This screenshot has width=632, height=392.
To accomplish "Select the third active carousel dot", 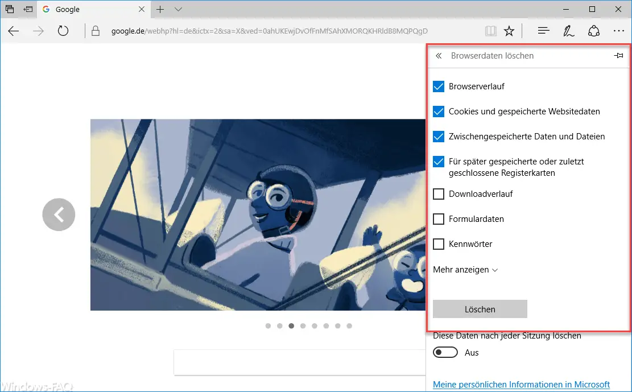I will [x=291, y=326].
